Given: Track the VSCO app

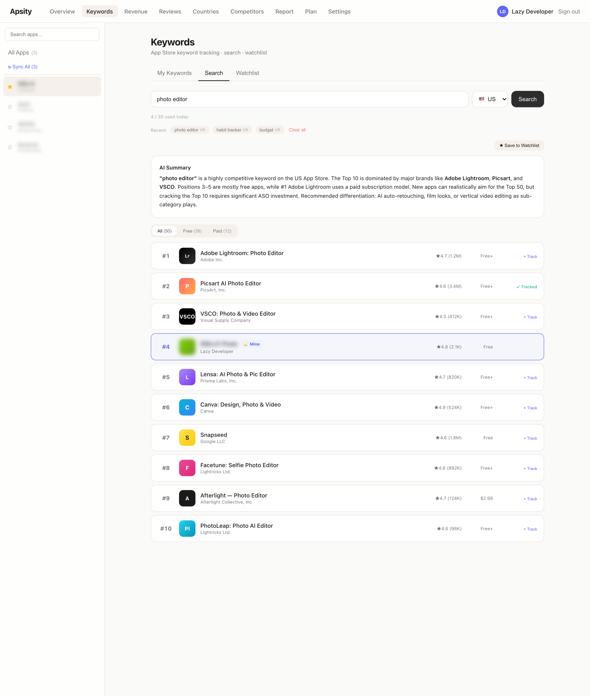Looking at the screenshot, I should 530,317.
